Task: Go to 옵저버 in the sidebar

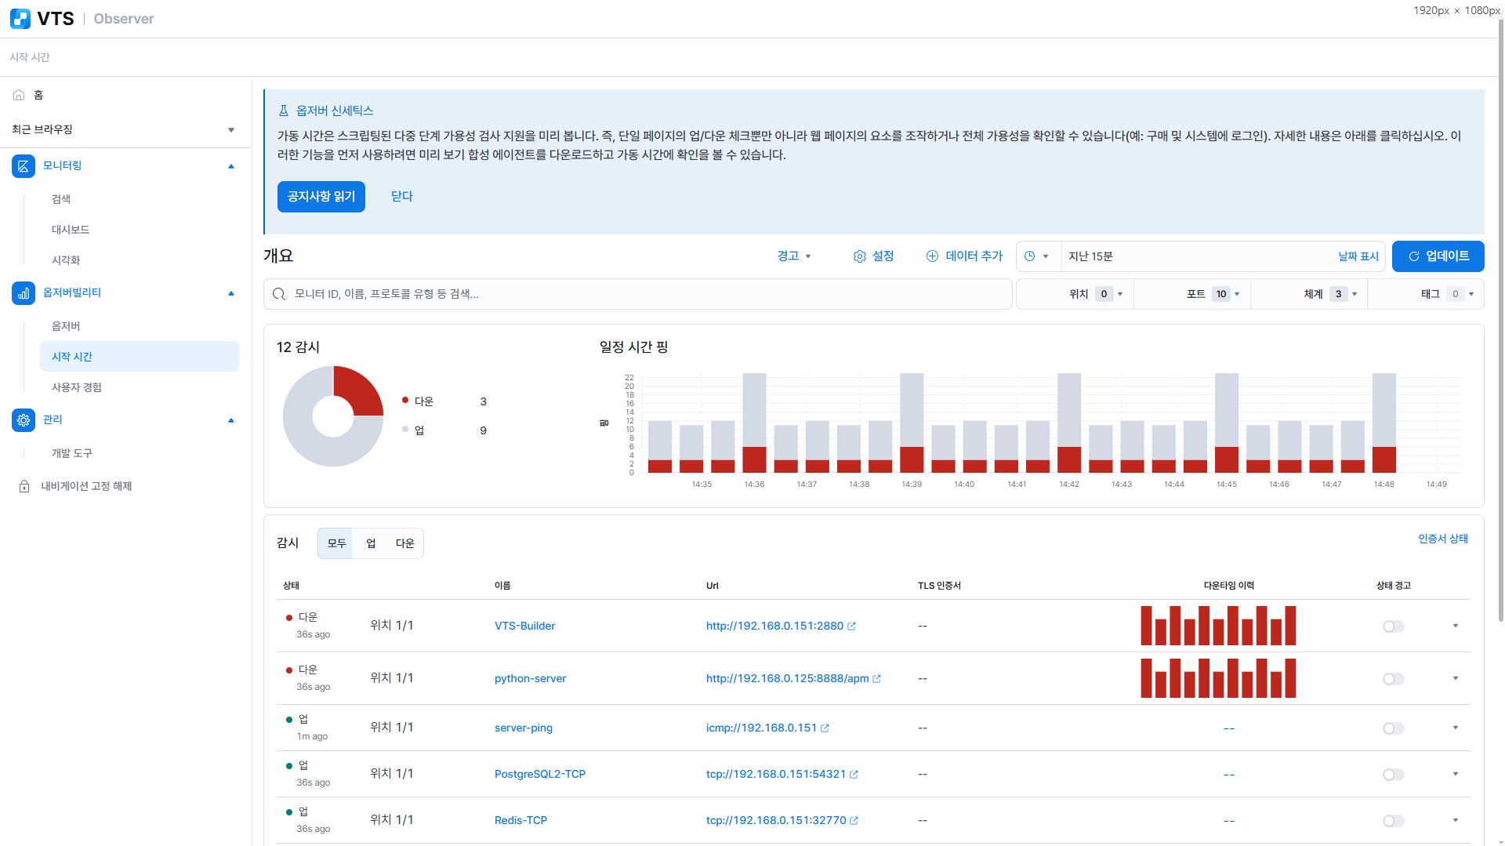Action: [x=66, y=326]
